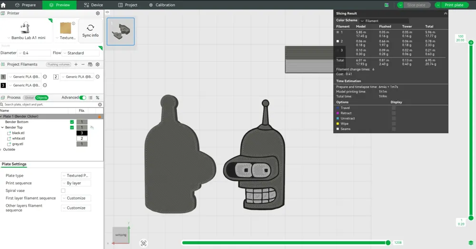Remove a project filament with minus icon
The image size is (476, 249).
coord(83,64)
